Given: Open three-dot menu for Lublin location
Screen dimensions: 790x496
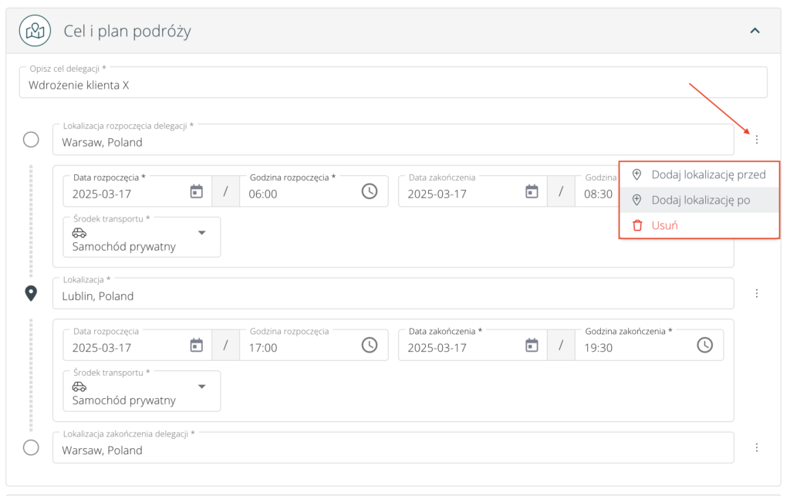Looking at the screenshot, I should [757, 293].
